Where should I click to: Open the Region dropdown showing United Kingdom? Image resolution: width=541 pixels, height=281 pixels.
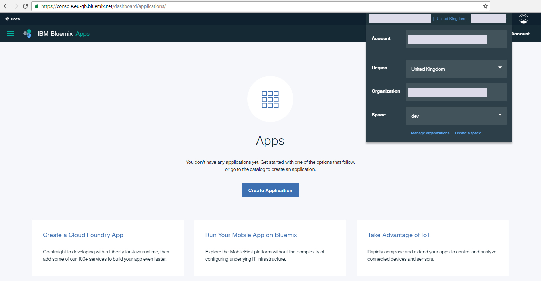tap(456, 69)
